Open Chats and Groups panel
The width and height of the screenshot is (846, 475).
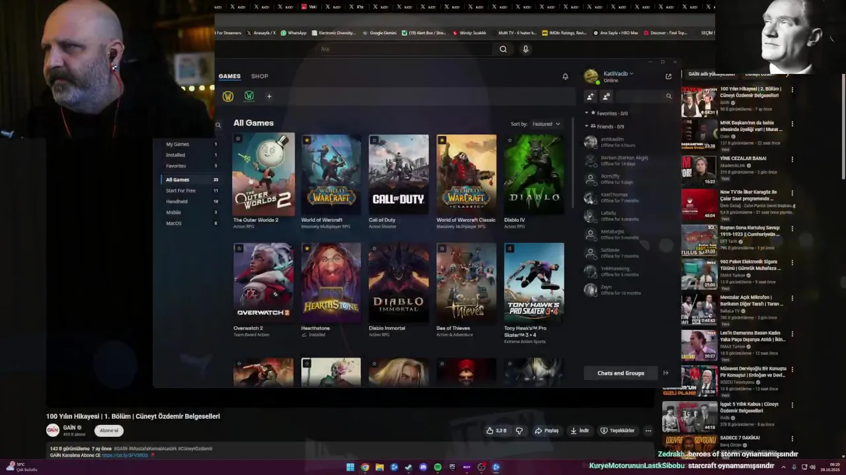[x=621, y=373]
